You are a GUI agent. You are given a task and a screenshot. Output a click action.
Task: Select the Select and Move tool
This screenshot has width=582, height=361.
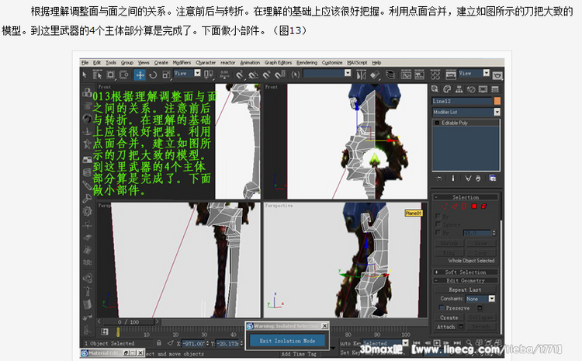coord(140,75)
